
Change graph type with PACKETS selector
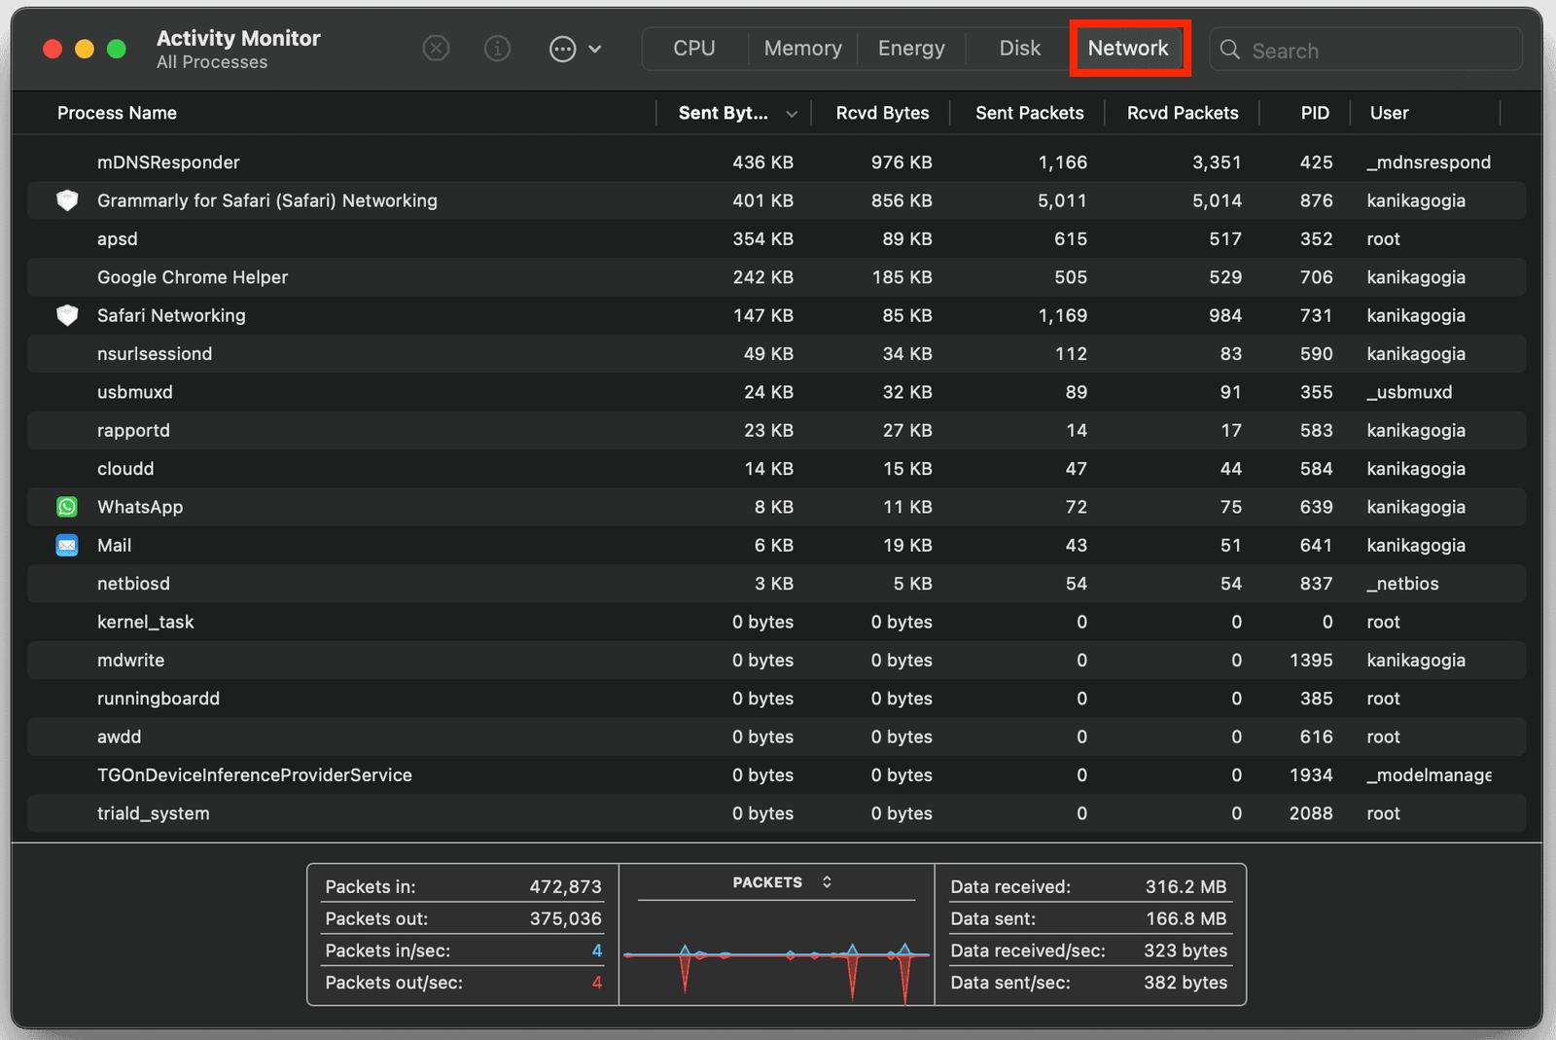coord(782,882)
